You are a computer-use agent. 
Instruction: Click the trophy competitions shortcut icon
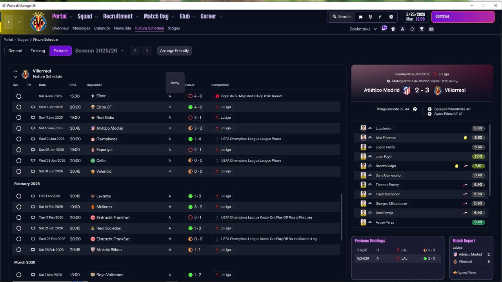pos(422,29)
